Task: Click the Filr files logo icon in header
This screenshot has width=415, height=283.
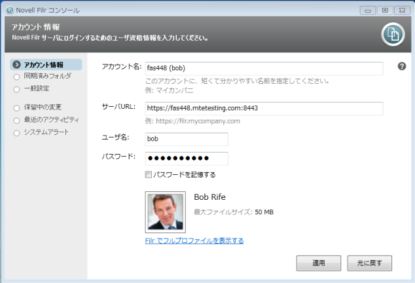Action: point(393,35)
